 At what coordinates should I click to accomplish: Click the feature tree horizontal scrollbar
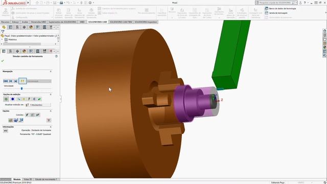point(22,44)
